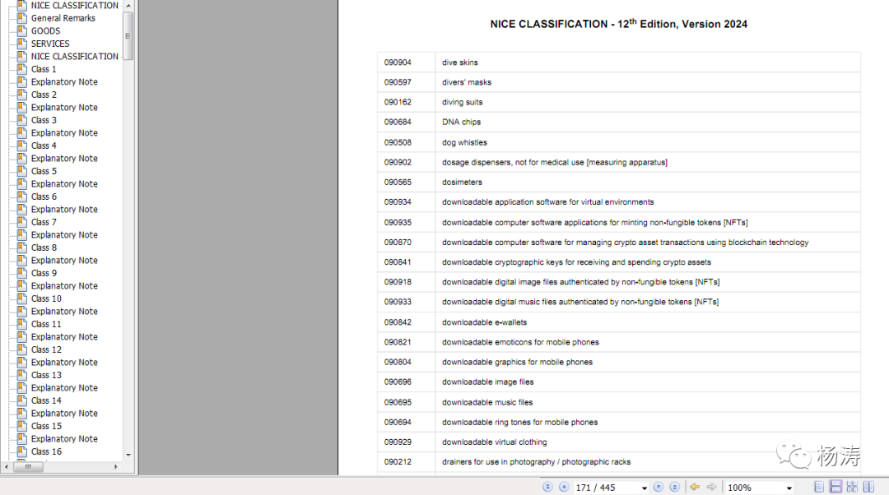The width and height of the screenshot is (889, 495).
Task: Open Class 3 bookmark
Action: click(44, 120)
